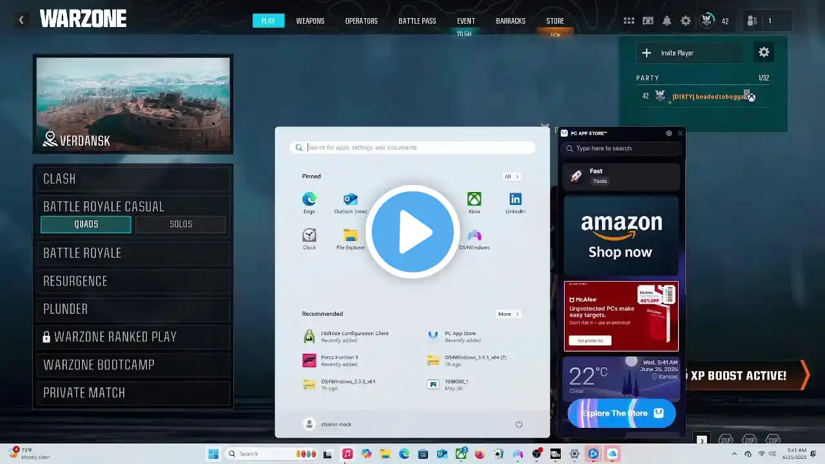825x464 pixels.
Task: Open Fast Tools in PC App Store
Action: click(x=621, y=176)
